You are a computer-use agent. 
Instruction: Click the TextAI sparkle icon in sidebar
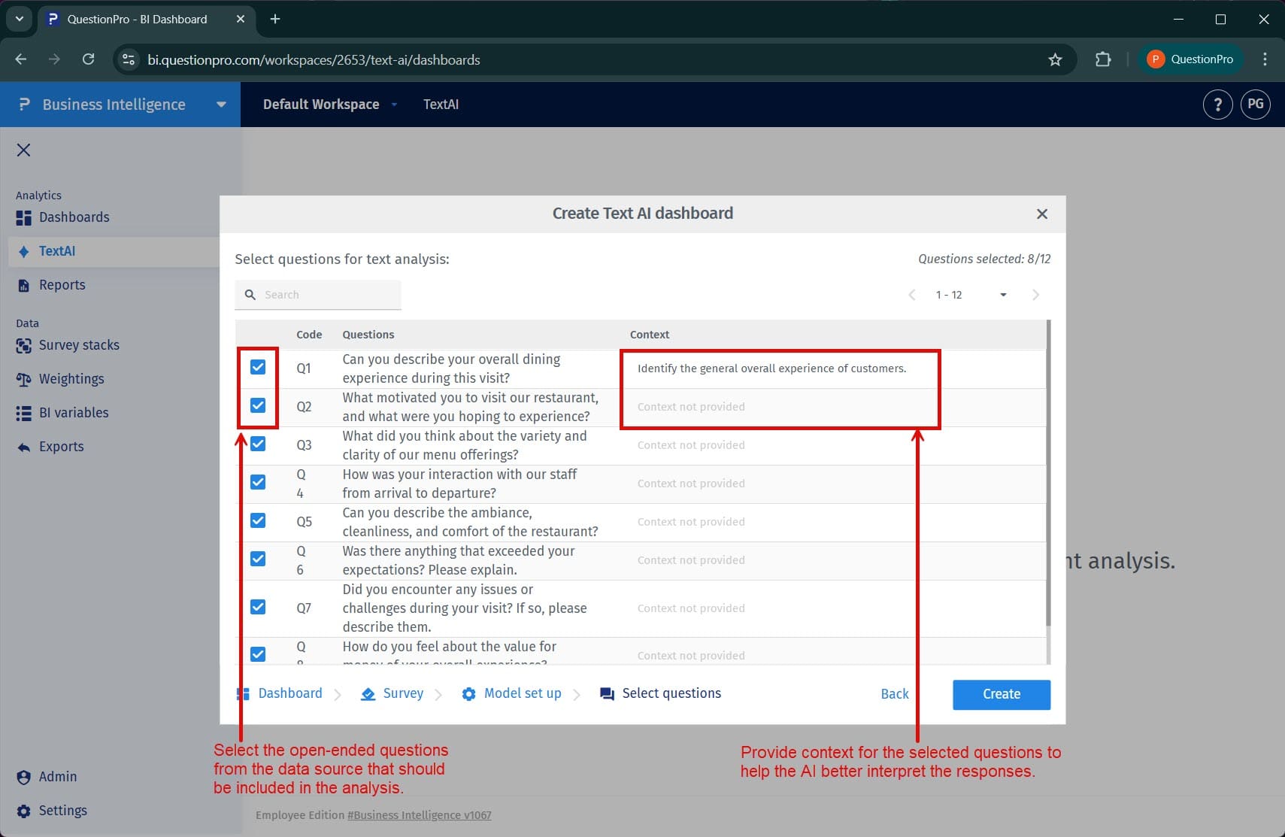[24, 252]
